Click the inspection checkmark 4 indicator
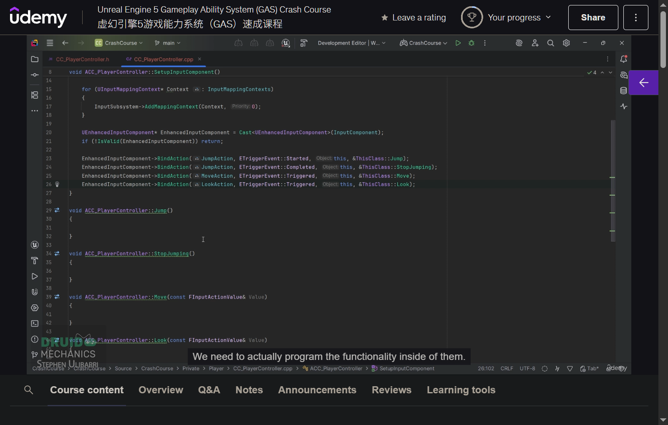Image resolution: width=668 pixels, height=425 pixels. (592, 73)
